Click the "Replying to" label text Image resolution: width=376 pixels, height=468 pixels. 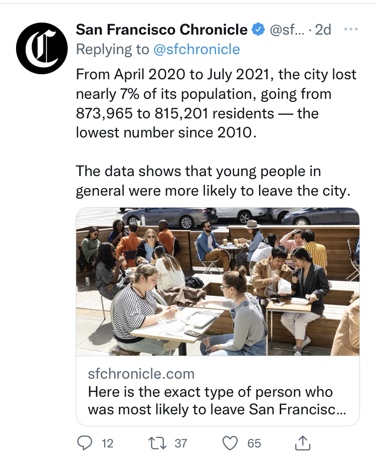coord(112,49)
